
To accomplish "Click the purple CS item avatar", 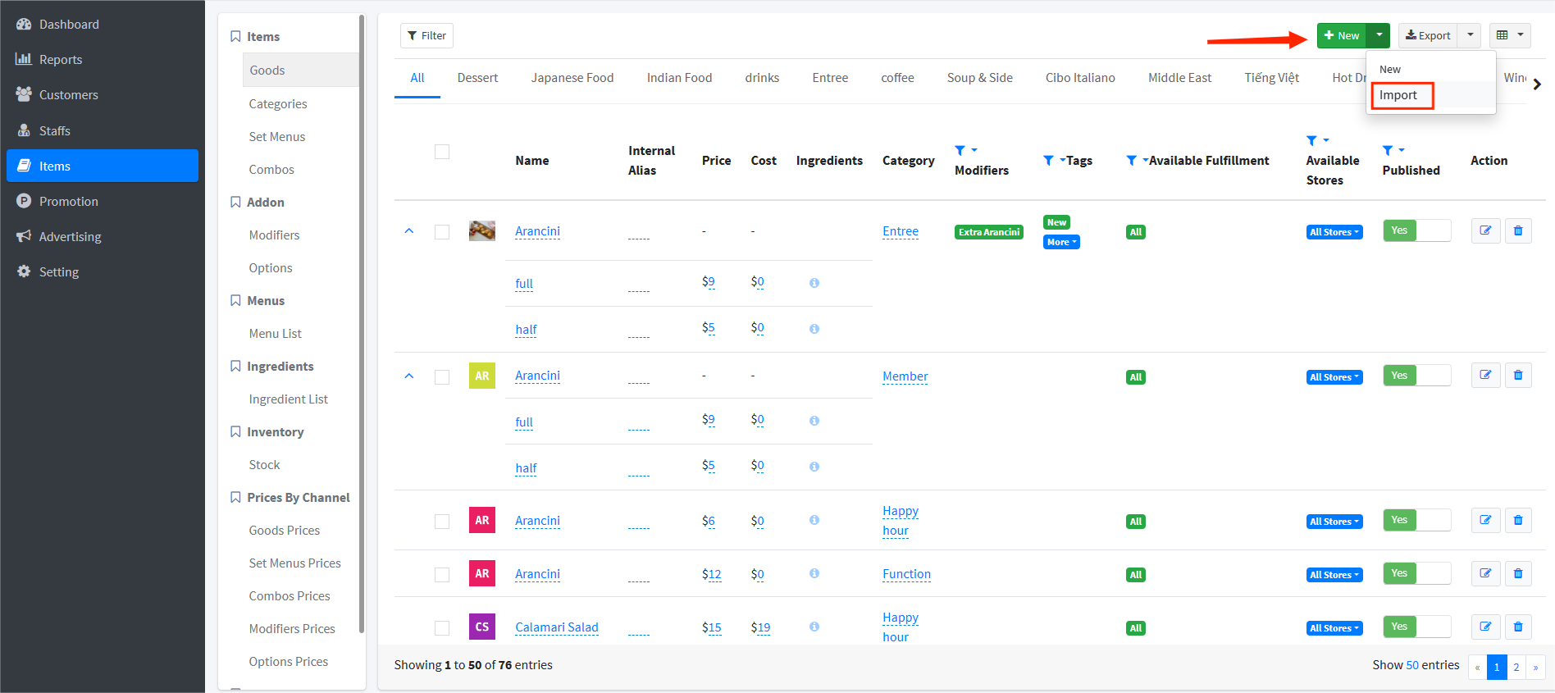I will tap(482, 627).
